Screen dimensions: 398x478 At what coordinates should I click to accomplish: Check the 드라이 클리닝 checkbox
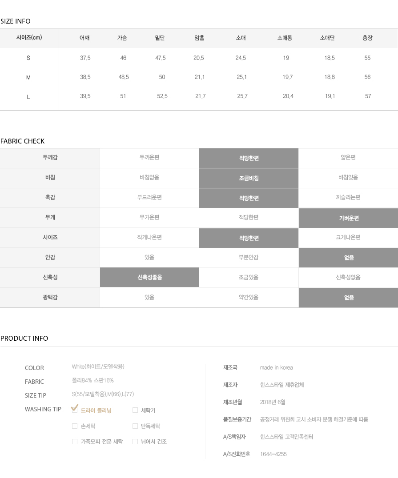[74, 410]
